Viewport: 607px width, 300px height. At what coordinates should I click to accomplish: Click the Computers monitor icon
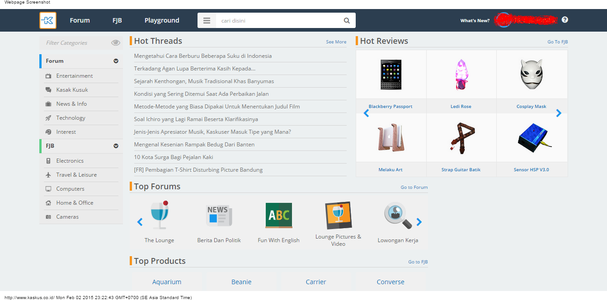click(x=48, y=189)
